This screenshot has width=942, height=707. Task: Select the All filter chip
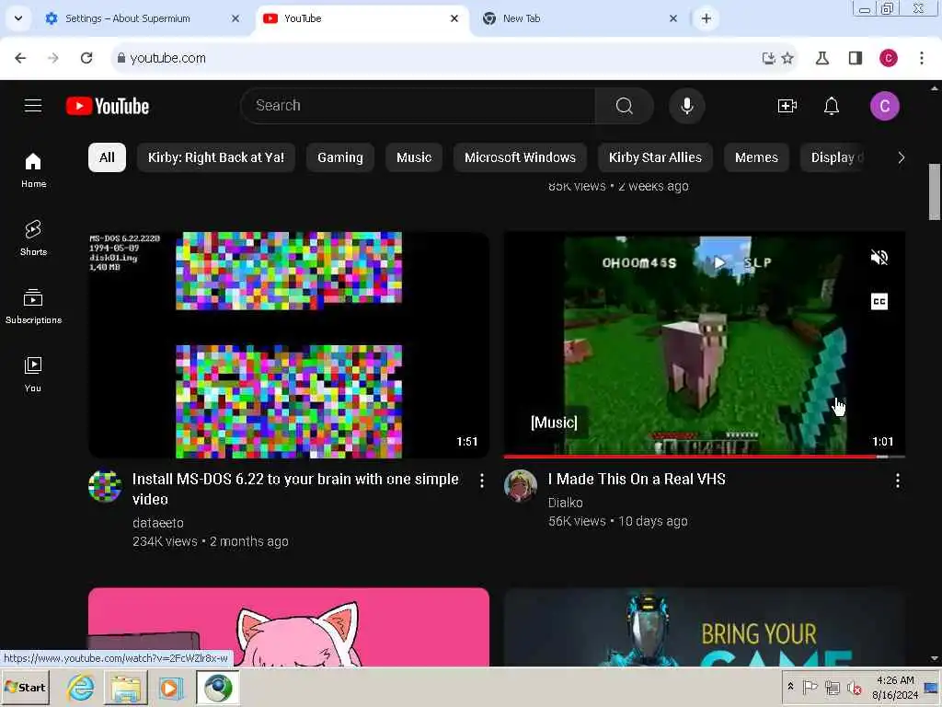click(x=107, y=157)
